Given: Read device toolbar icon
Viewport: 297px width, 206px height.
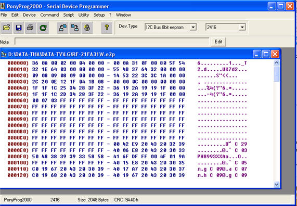Looking at the screenshot, I should point(63,28).
